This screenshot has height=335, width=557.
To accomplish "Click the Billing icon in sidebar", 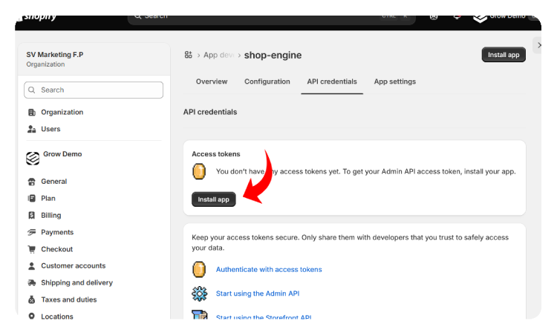I will [32, 215].
